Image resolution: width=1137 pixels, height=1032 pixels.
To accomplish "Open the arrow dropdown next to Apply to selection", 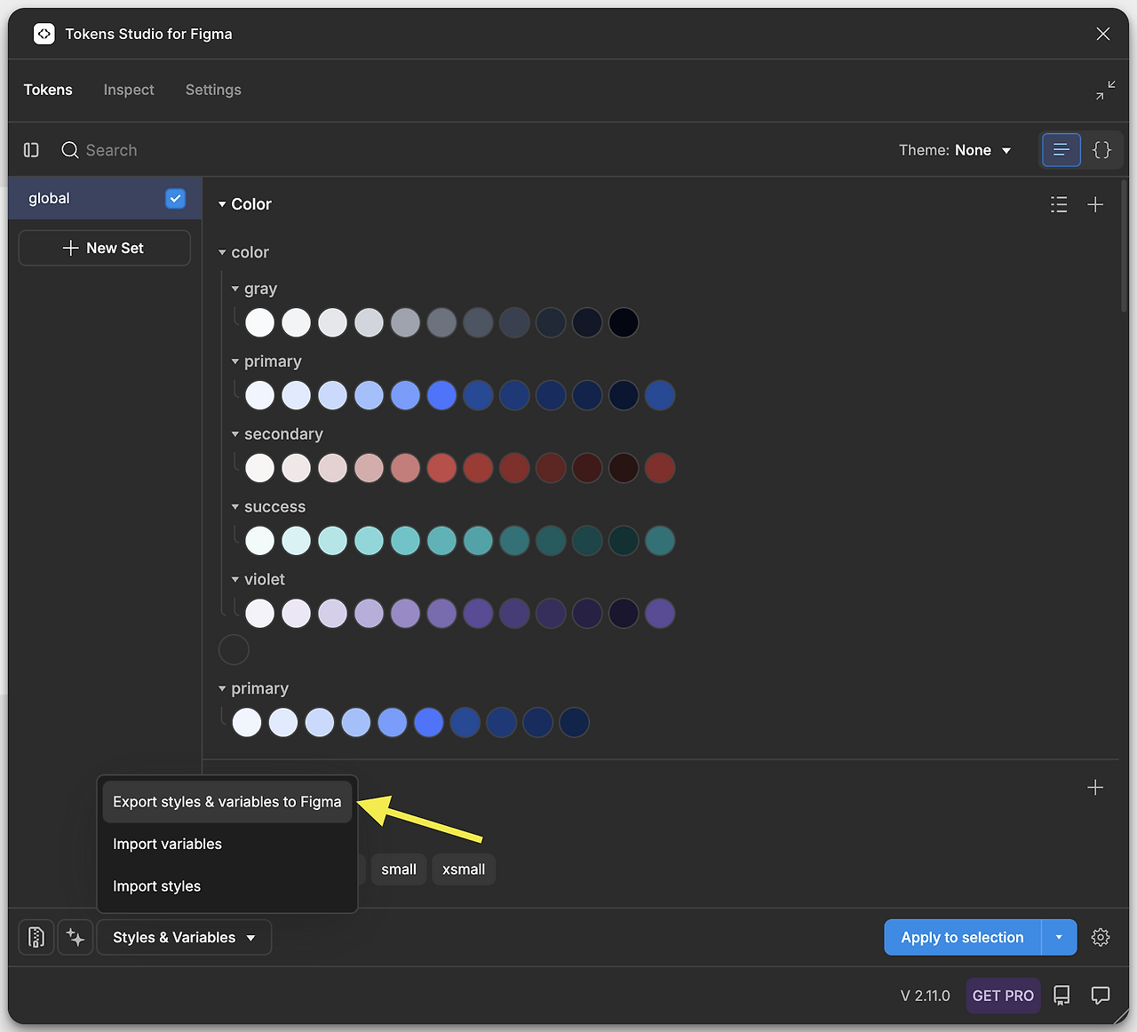I will 1059,937.
